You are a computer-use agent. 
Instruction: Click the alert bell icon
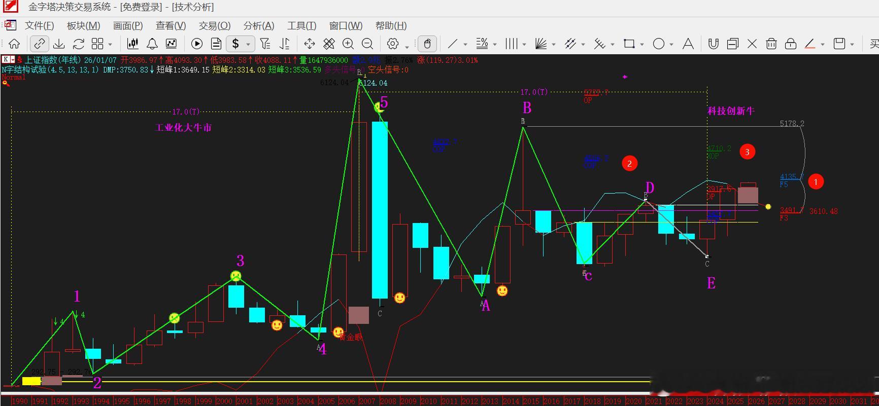152,44
